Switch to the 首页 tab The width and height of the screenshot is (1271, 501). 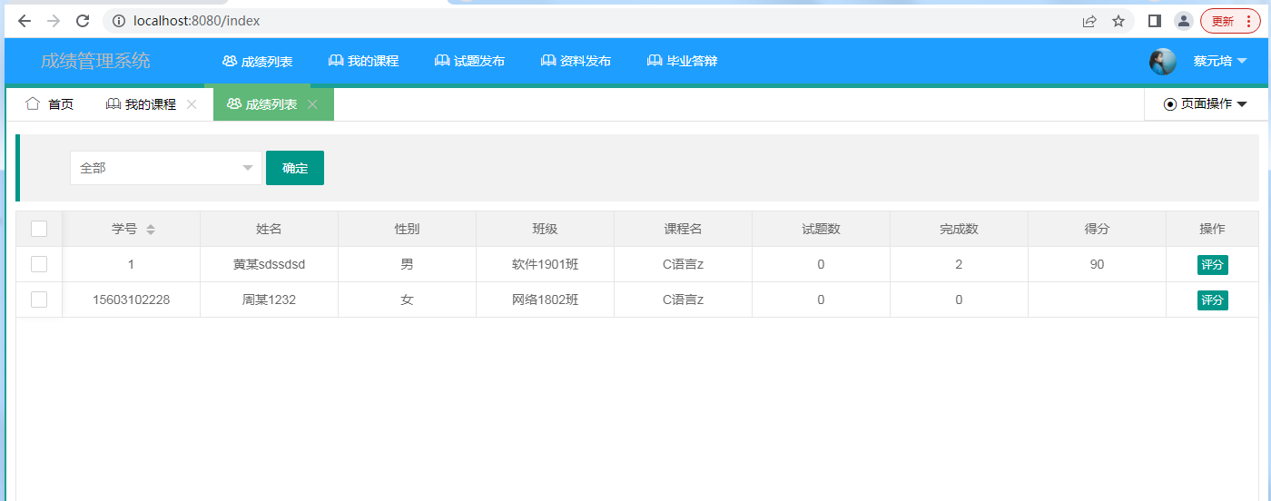tap(50, 104)
